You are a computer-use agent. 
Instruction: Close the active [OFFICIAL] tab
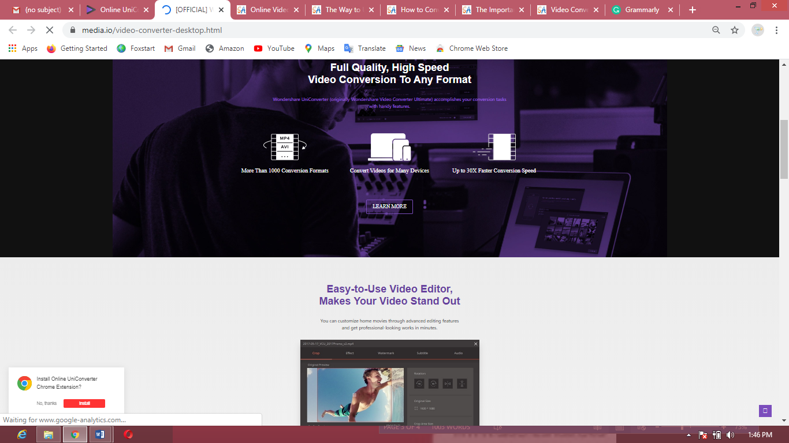tap(221, 10)
